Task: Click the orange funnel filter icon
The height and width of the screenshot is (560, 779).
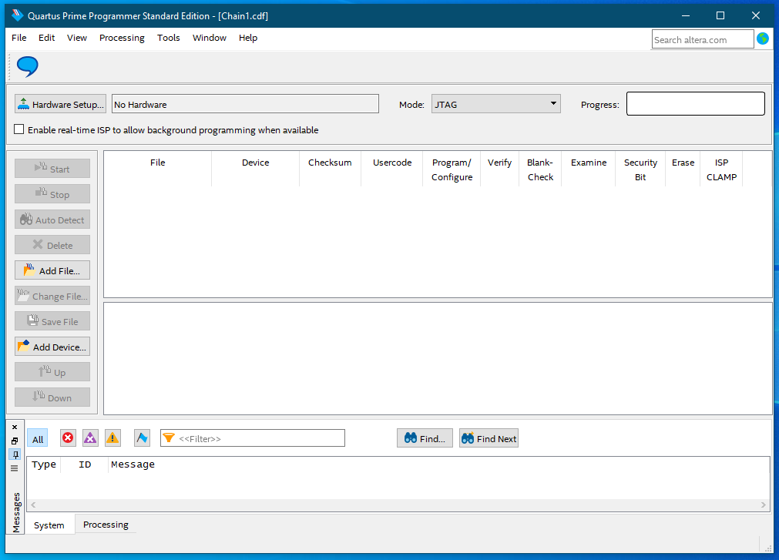Action: point(169,438)
